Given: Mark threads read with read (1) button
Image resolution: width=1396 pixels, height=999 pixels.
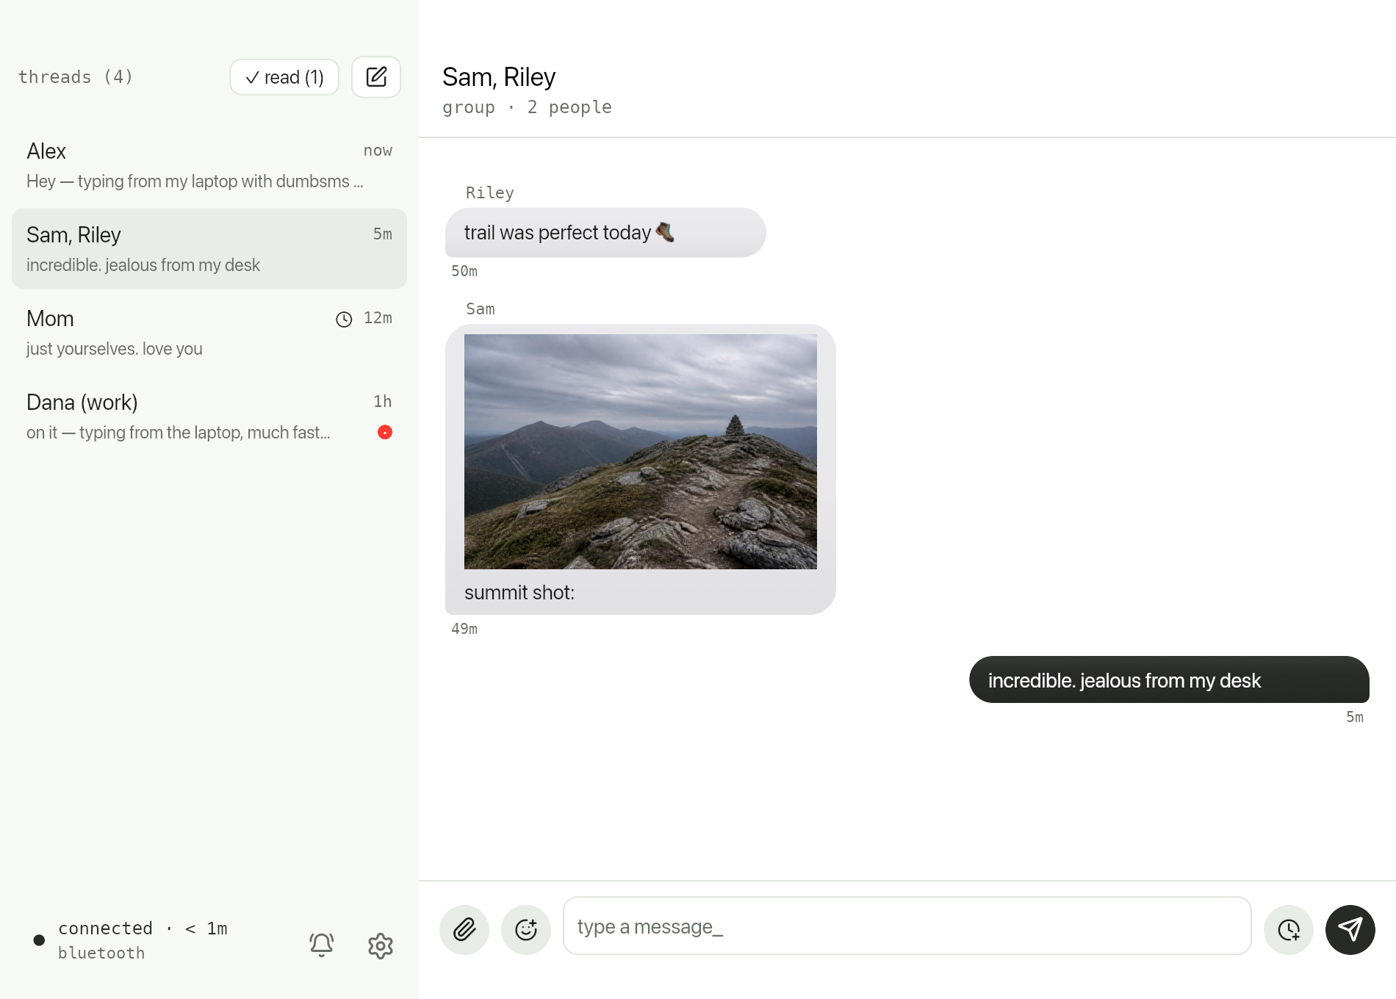Looking at the screenshot, I should 284,77.
